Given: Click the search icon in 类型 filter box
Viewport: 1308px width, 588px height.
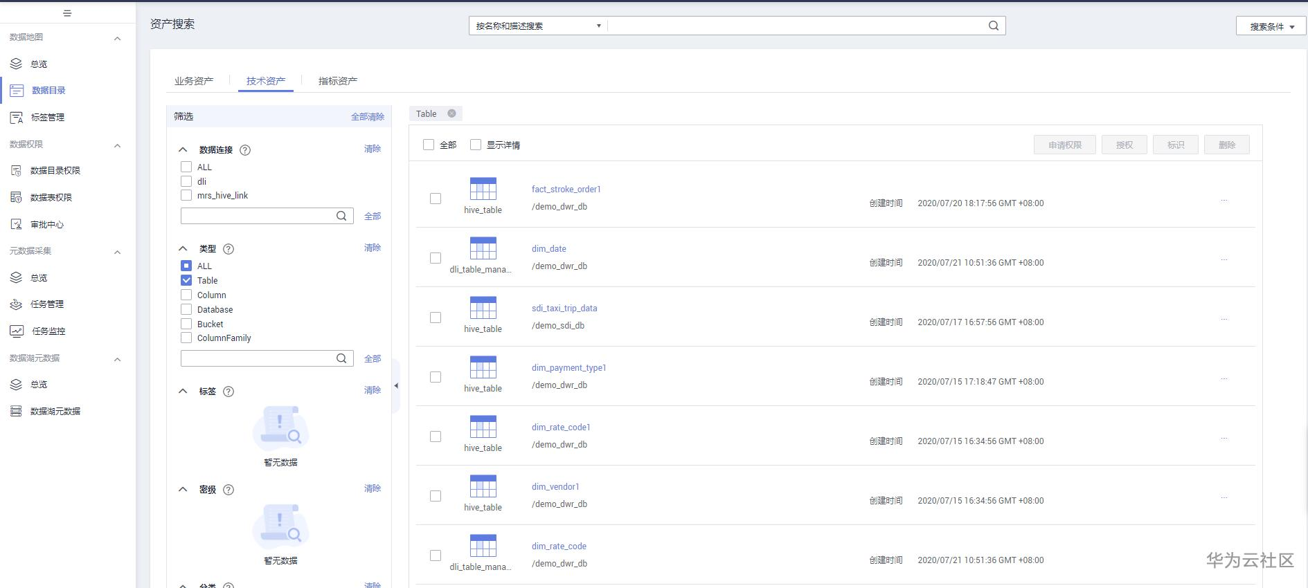Looking at the screenshot, I should [341, 358].
